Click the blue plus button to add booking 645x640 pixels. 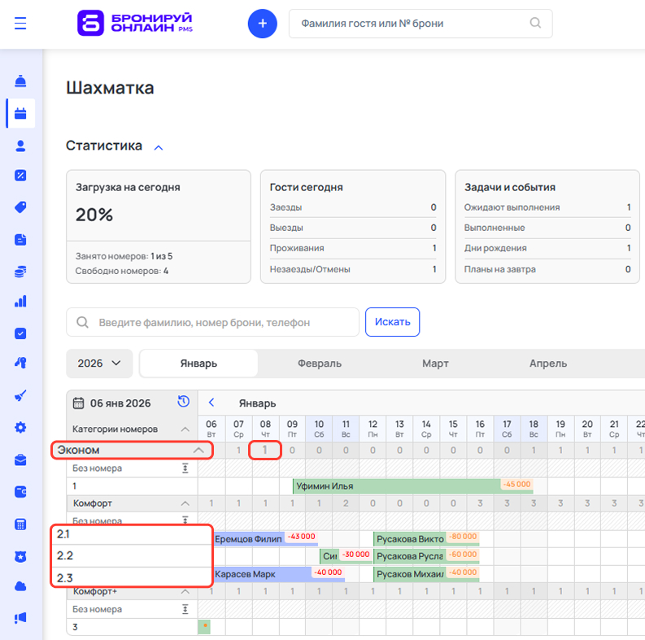point(262,24)
